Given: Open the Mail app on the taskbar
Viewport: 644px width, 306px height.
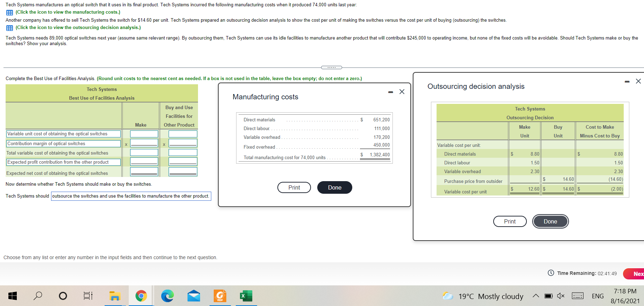Looking at the screenshot, I should (x=194, y=296).
